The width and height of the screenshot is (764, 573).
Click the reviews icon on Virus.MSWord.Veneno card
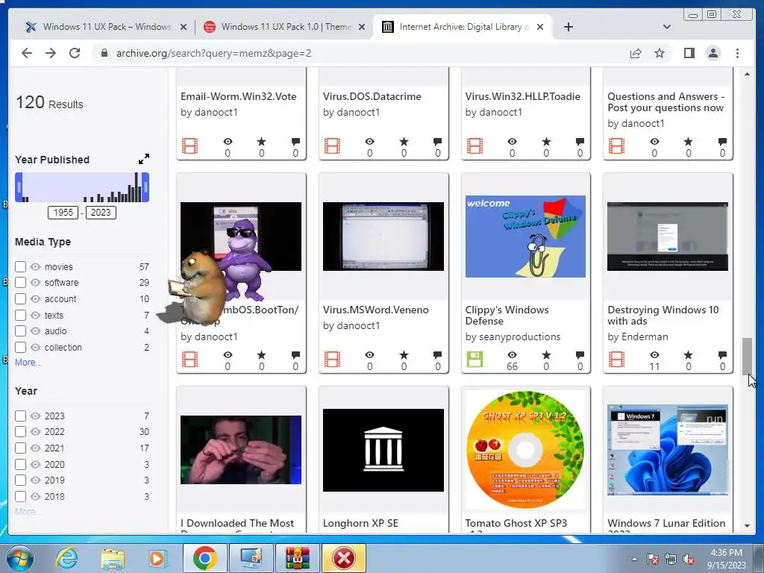(437, 354)
